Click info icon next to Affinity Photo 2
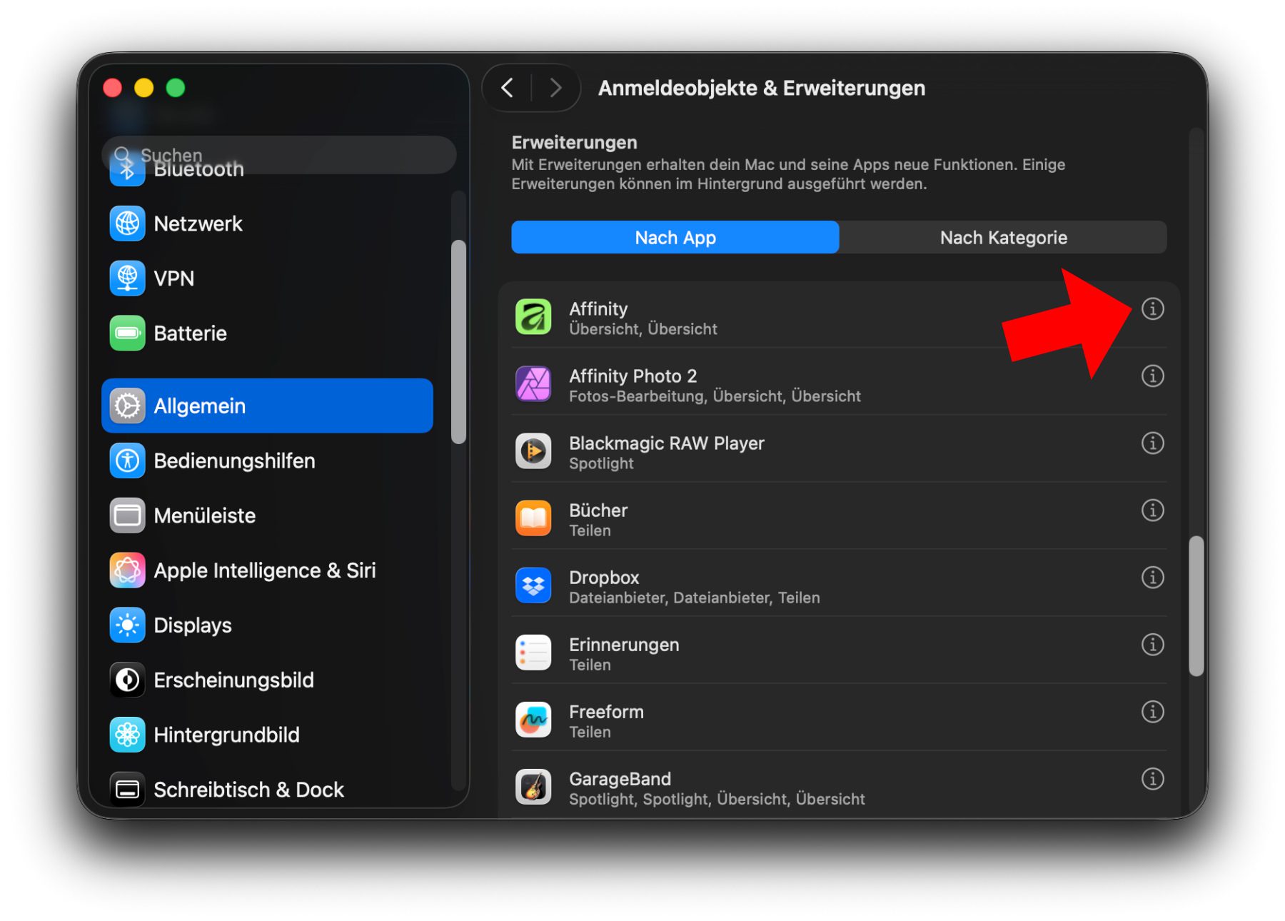 (x=1152, y=376)
